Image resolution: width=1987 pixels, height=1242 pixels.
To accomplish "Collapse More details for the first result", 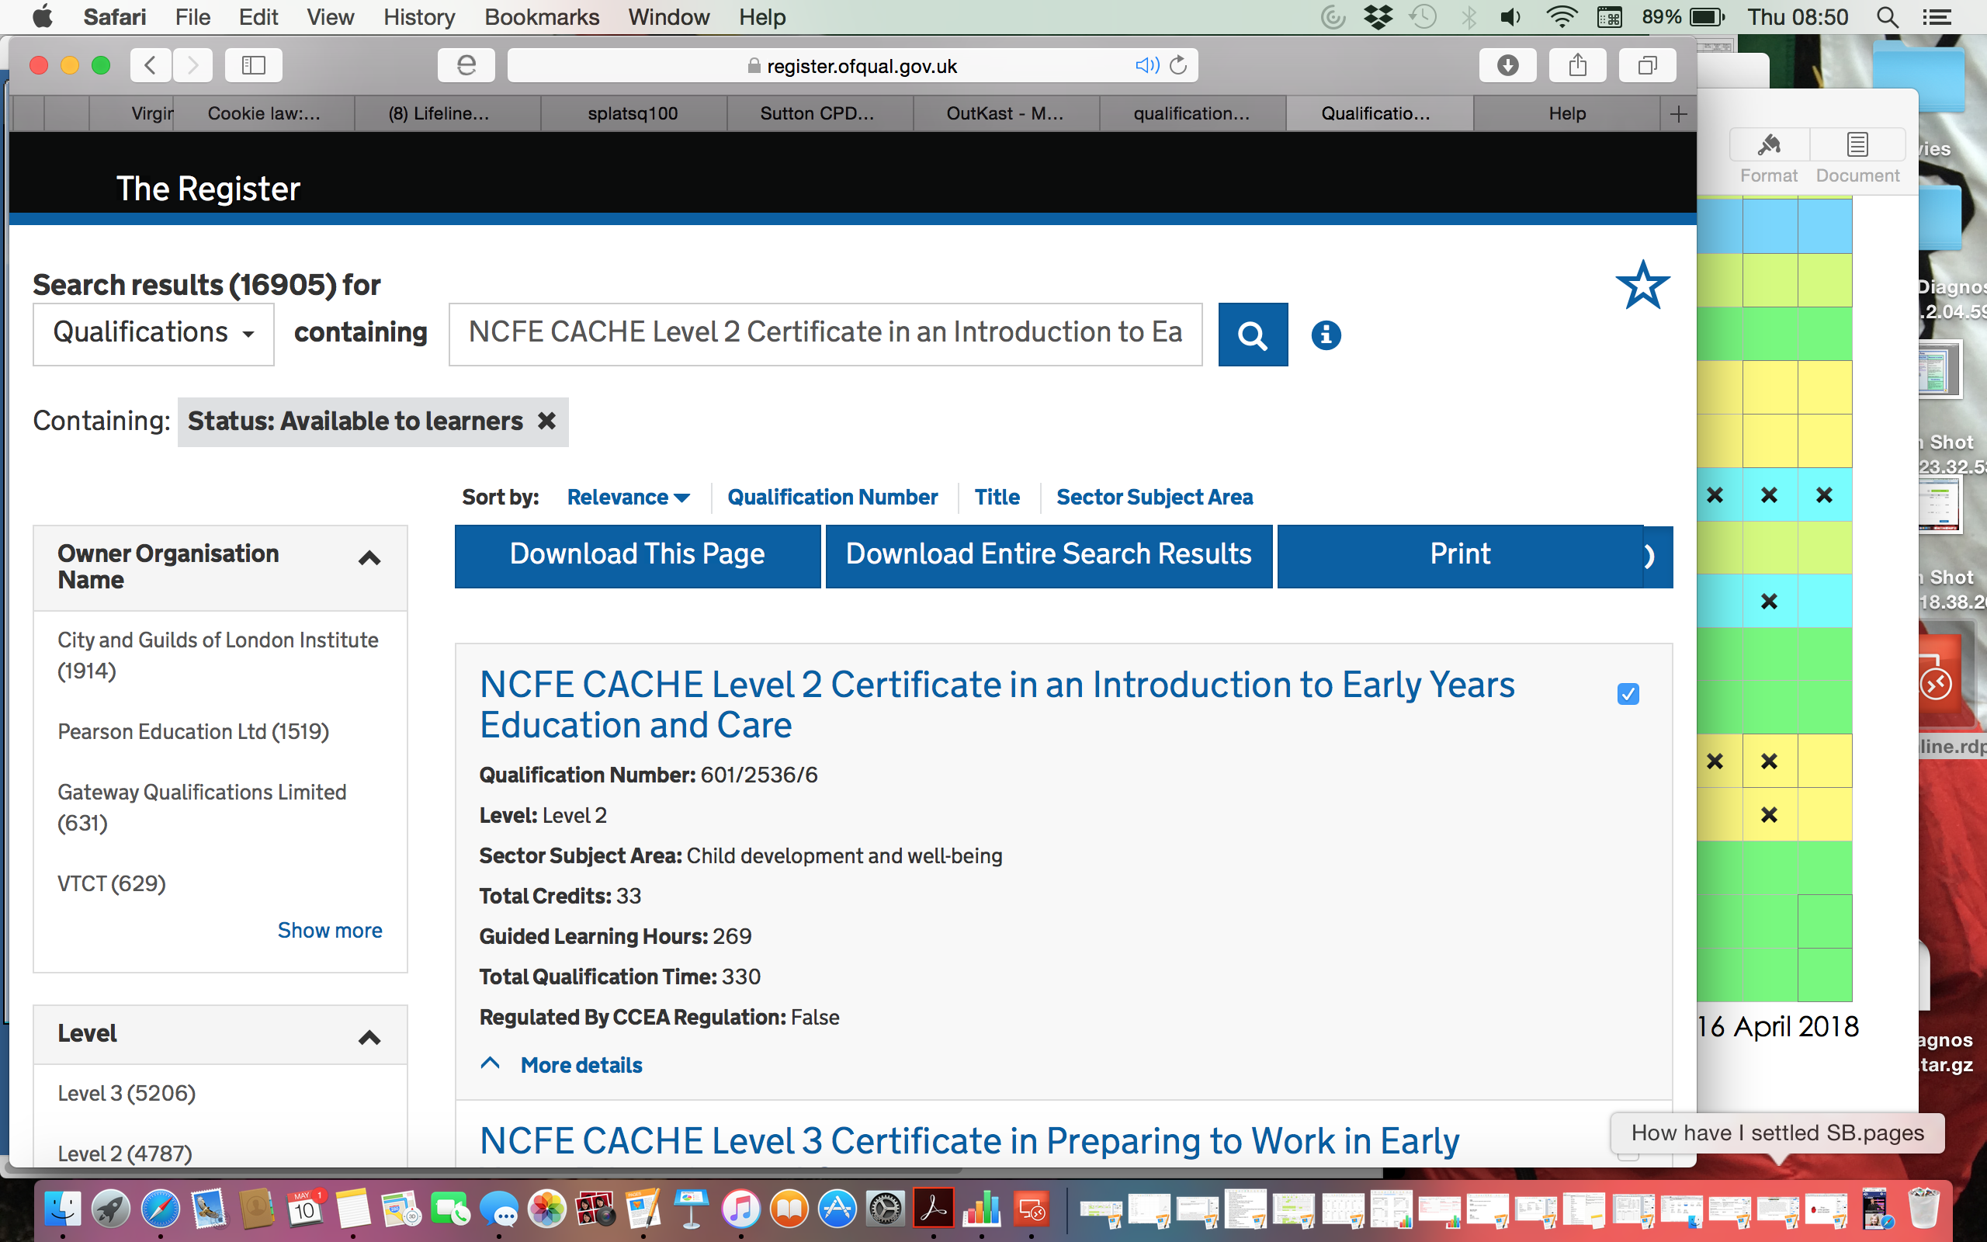I will [x=562, y=1064].
